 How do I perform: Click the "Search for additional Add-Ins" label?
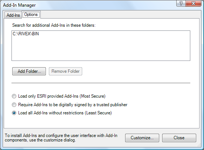coord(54,25)
